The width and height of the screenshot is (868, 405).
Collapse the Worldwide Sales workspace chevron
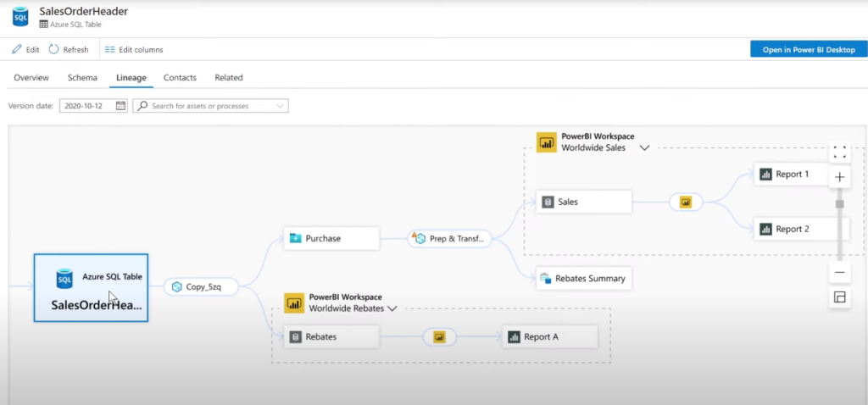click(x=644, y=147)
